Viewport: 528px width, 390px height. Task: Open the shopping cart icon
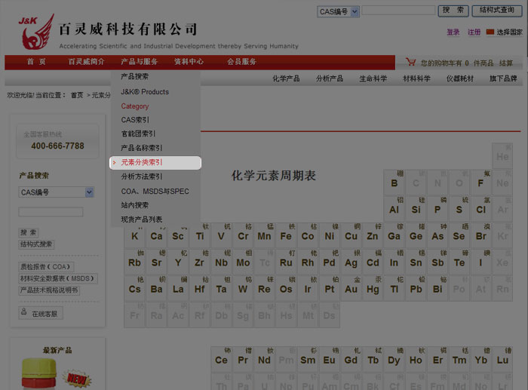point(410,62)
